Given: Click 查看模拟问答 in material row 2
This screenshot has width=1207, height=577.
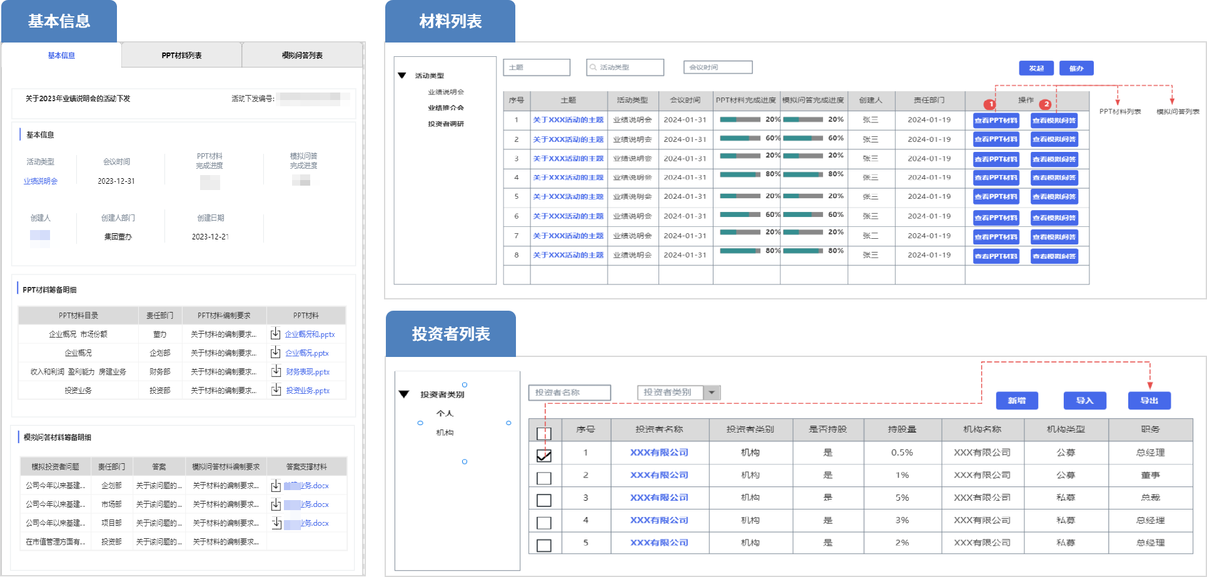Looking at the screenshot, I should (1054, 139).
